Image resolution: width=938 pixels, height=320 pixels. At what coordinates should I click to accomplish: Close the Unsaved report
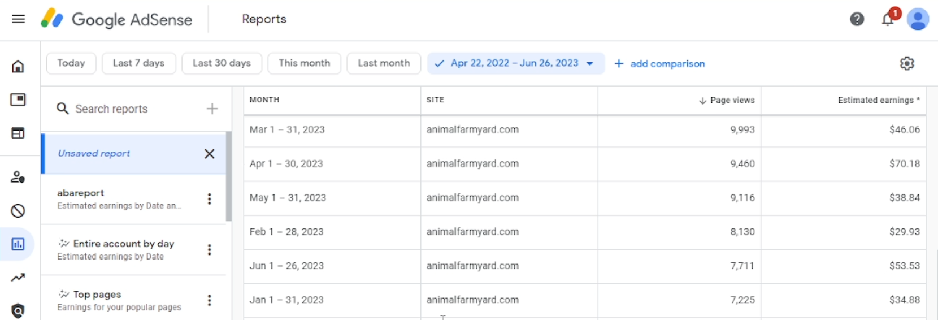coord(209,154)
